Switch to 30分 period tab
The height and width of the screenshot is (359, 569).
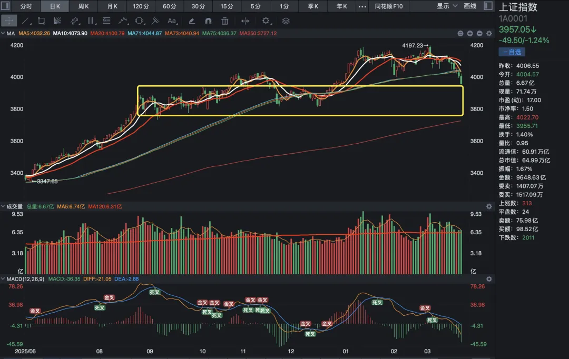(x=198, y=6)
